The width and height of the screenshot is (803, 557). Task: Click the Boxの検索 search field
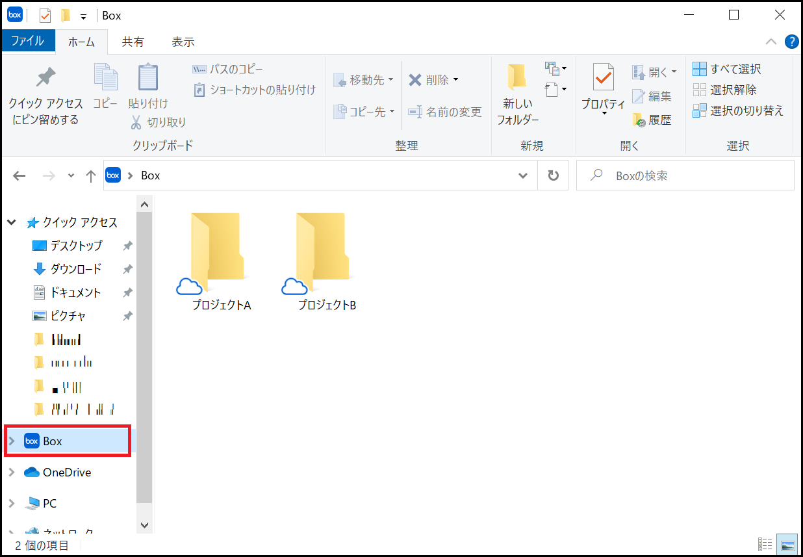pyautogui.click(x=685, y=175)
